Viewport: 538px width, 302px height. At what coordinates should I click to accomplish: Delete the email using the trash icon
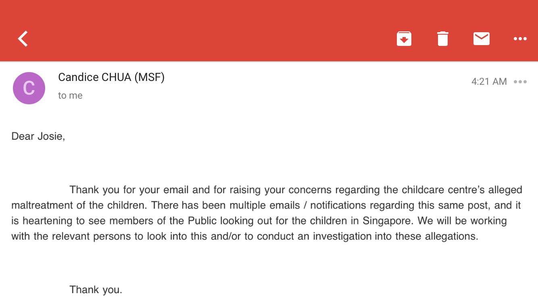coord(442,39)
